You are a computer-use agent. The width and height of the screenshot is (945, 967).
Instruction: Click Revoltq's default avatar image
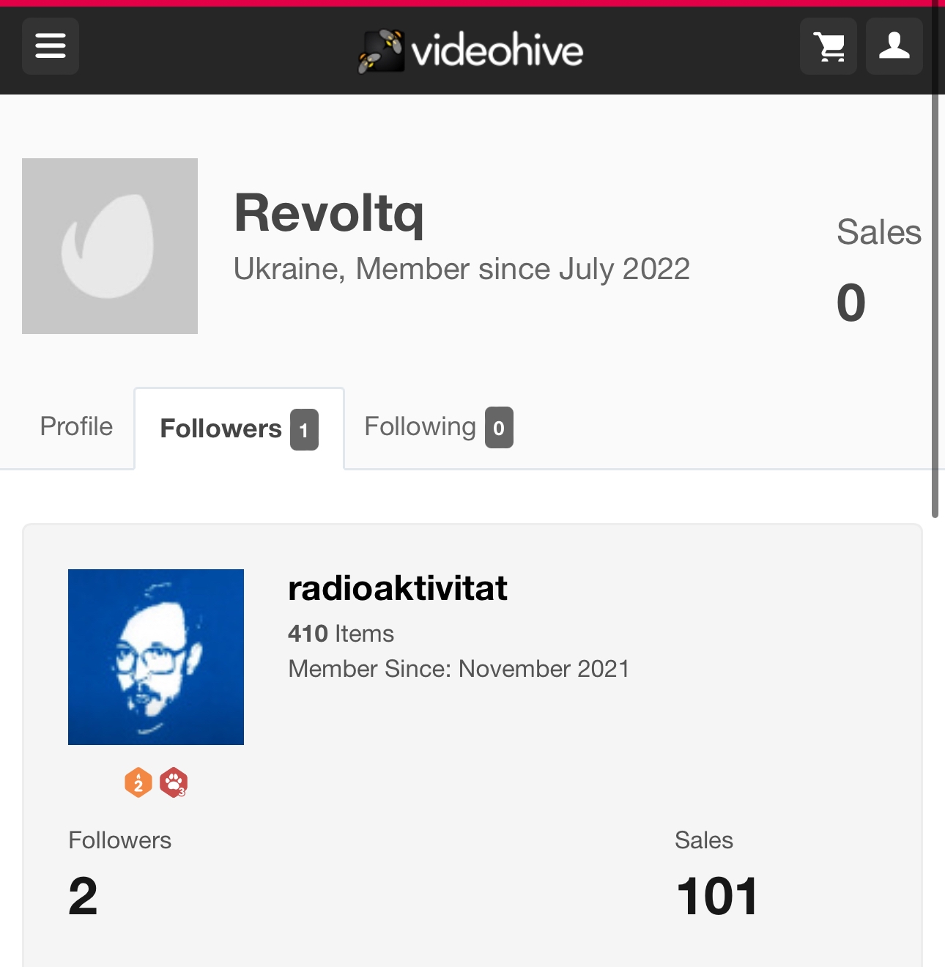pyautogui.click(x=110, y=246)
